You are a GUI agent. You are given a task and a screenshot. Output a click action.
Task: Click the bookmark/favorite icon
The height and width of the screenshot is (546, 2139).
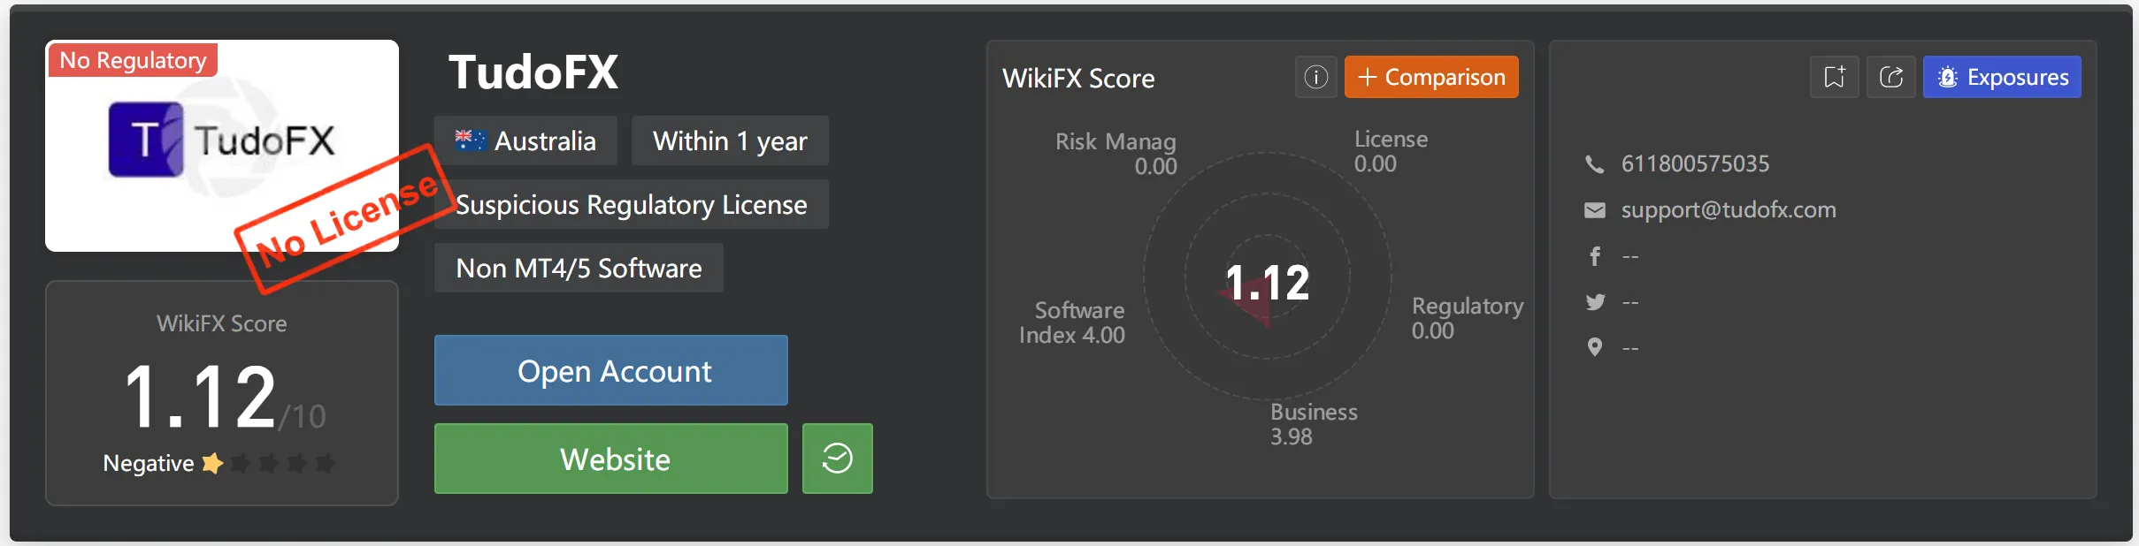pos(1834,77)
